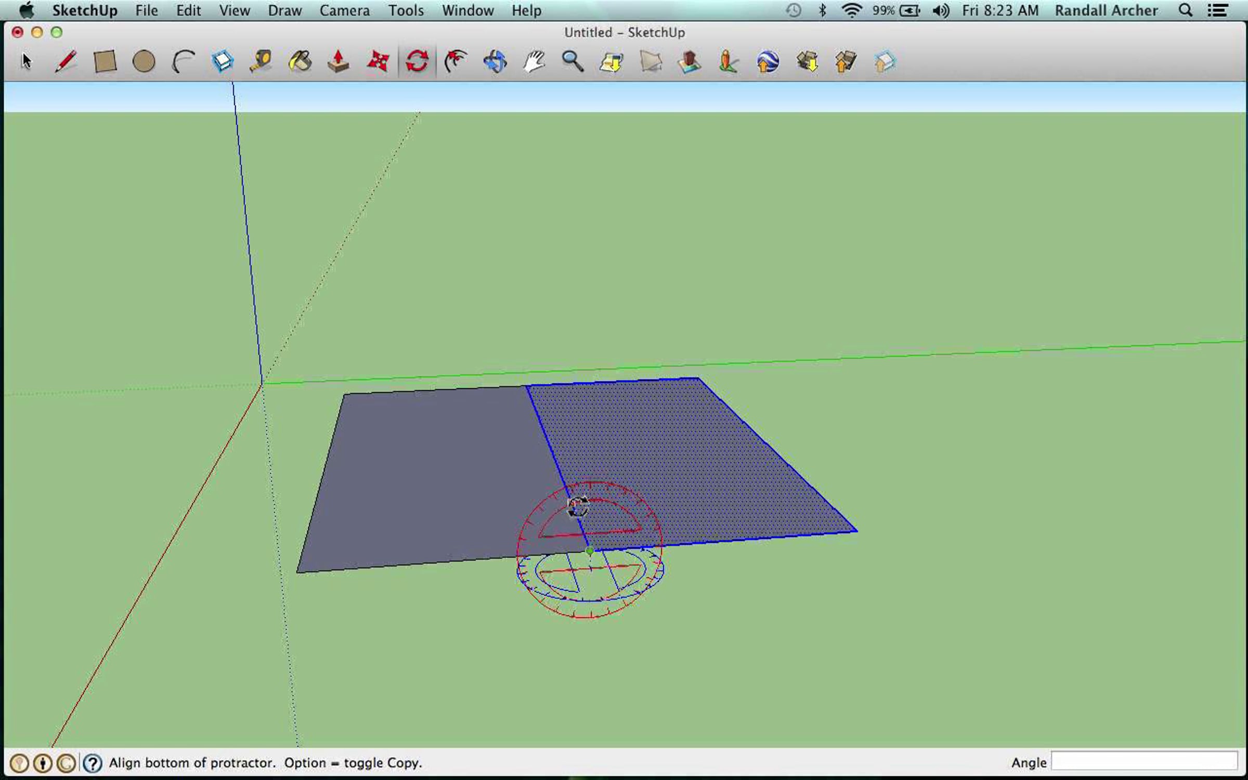Screen dimensions: 1248x780
Task: Choose the Move tool
Action: coord(378,61)
